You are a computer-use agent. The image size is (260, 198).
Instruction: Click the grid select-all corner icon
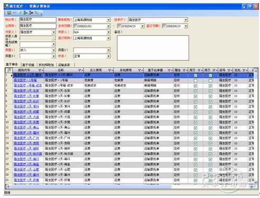pos(8,70)
